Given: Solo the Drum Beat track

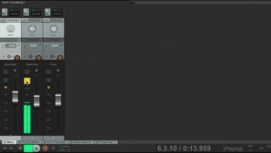Looking at the screenshot, I should [x=6, y=81].
